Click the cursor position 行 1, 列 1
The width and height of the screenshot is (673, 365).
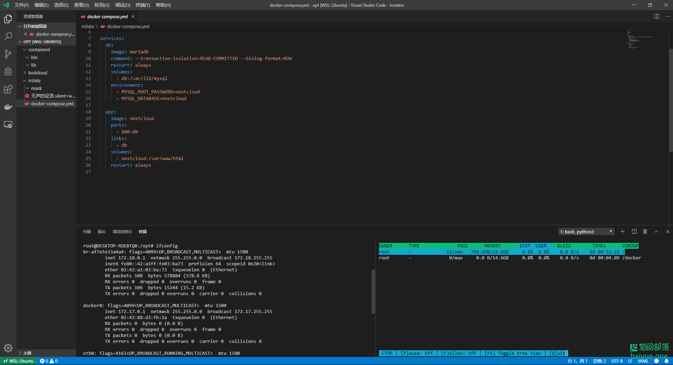(578, 361)
